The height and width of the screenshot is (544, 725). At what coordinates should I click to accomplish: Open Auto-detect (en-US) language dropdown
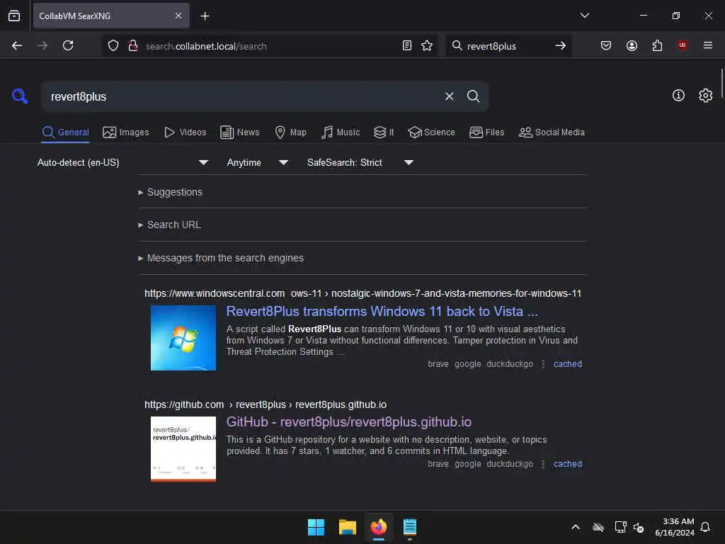122,162
